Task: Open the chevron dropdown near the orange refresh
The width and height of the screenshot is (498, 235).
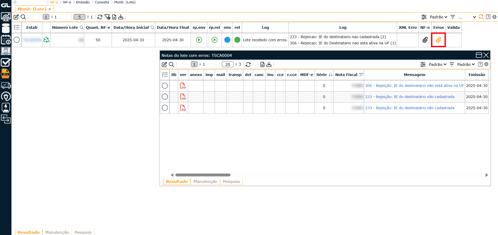Action: point(474,17)
